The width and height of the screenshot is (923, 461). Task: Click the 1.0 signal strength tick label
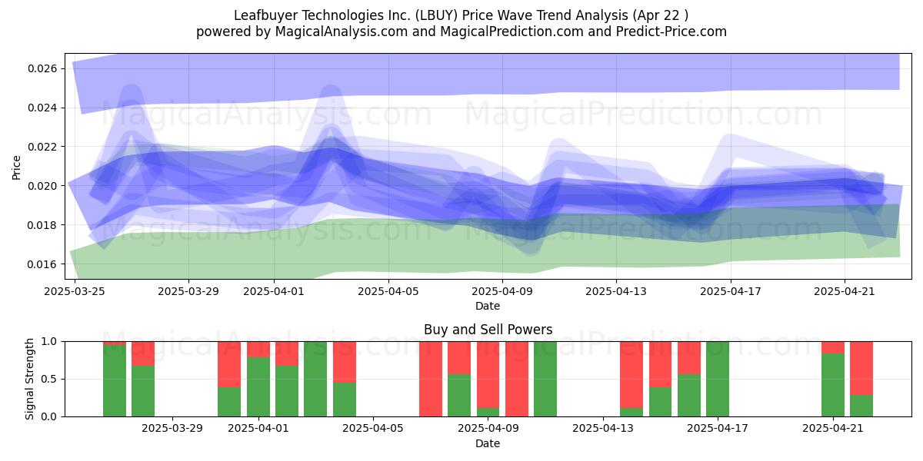[50, 341]
